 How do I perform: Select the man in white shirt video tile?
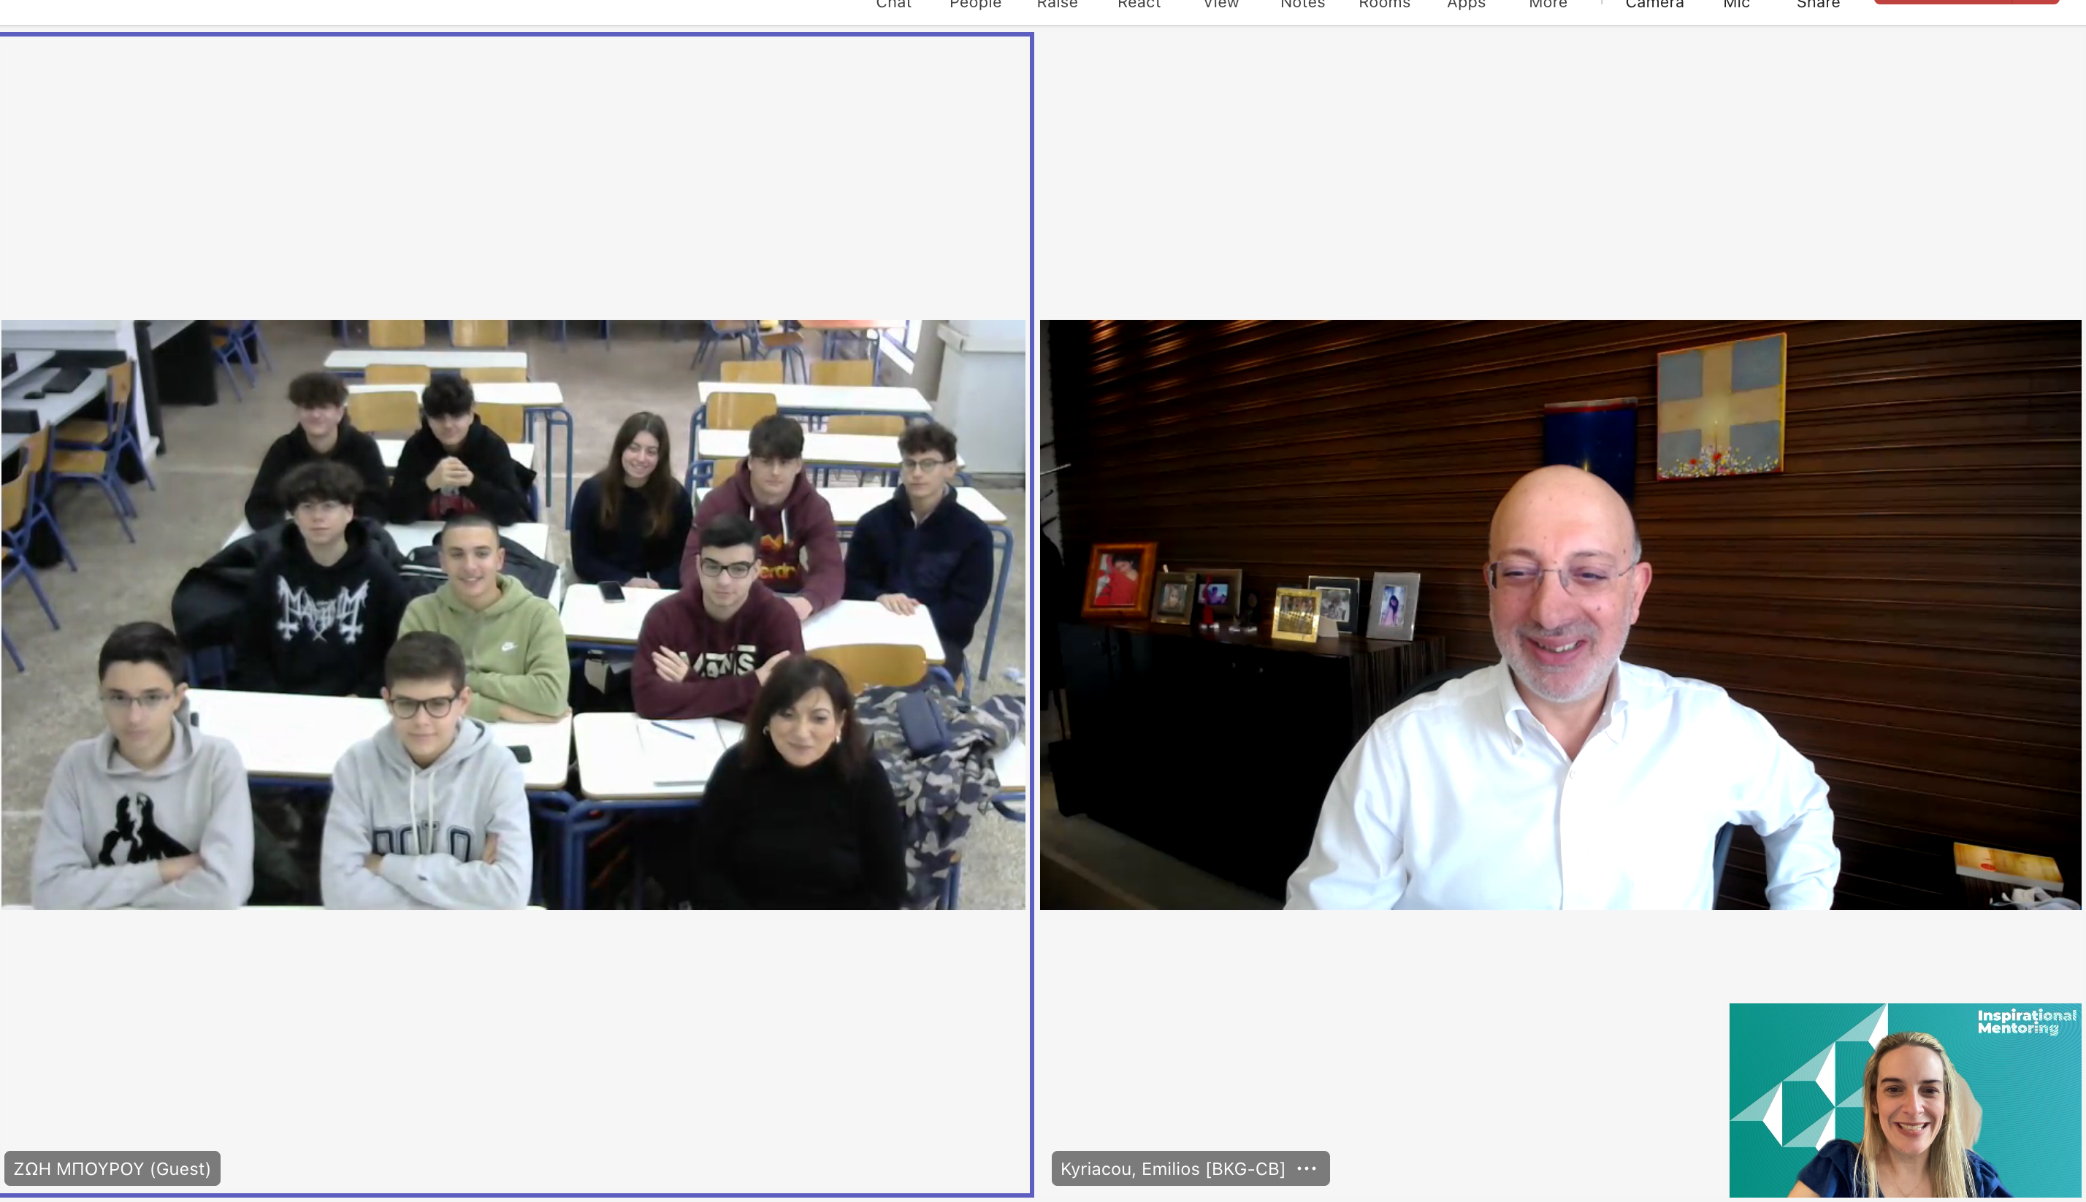[x=1559, y=614]
